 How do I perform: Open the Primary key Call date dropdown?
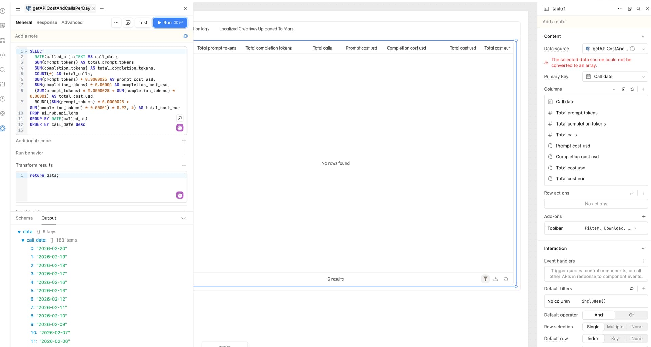(x=615, y=77)
